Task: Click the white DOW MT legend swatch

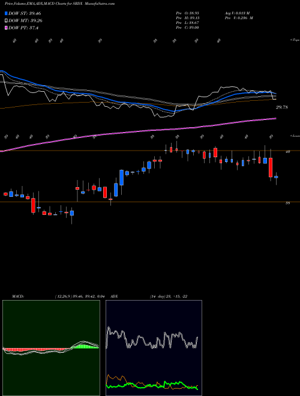Action: 6,21
